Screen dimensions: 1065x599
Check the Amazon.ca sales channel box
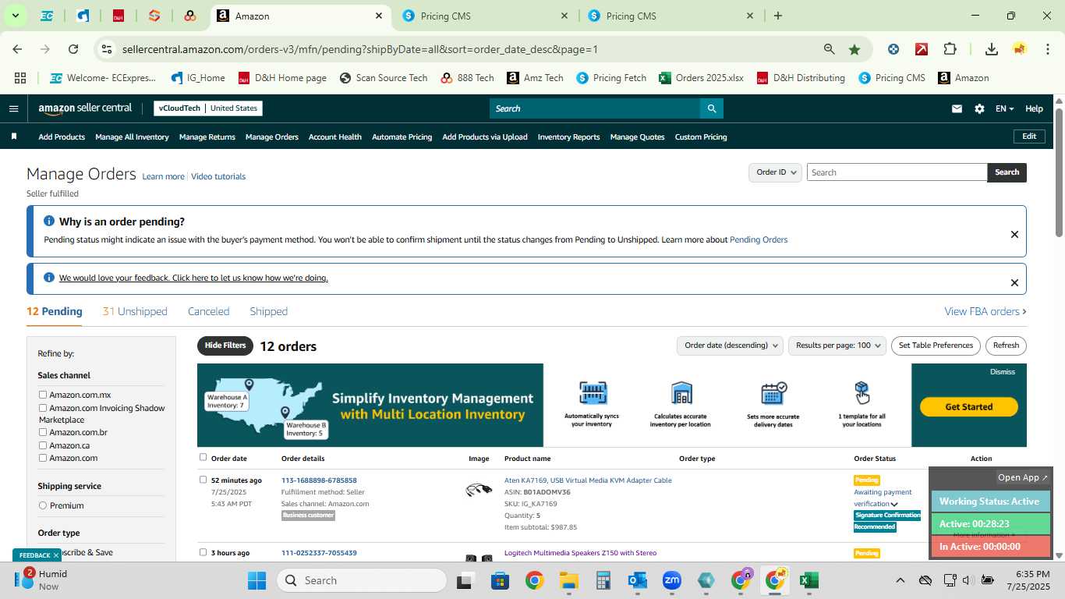click(x=43, y=445)
